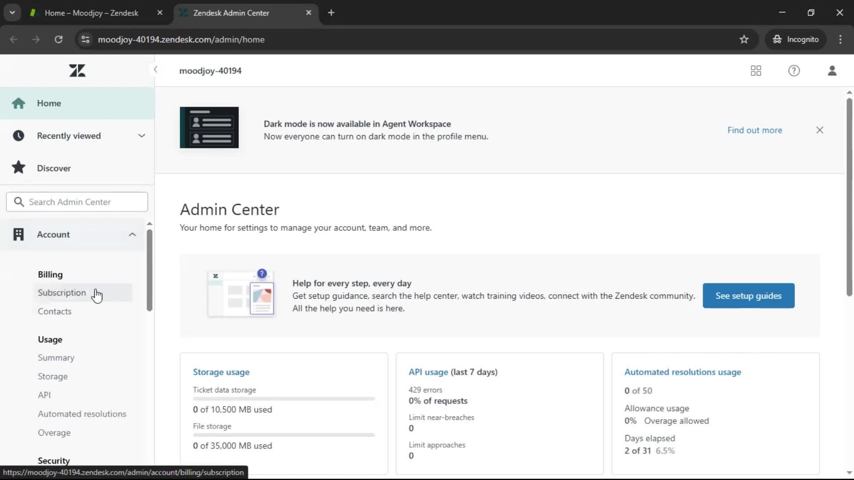Click the Usage heading
Screen dimensions: 854x480
(x=50, y=339)
